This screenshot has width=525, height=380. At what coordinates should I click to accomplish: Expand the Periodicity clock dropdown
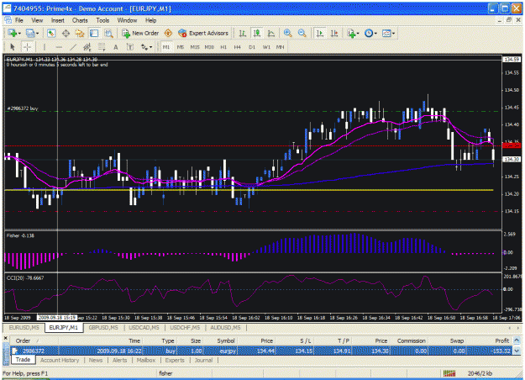pos(375,33)
